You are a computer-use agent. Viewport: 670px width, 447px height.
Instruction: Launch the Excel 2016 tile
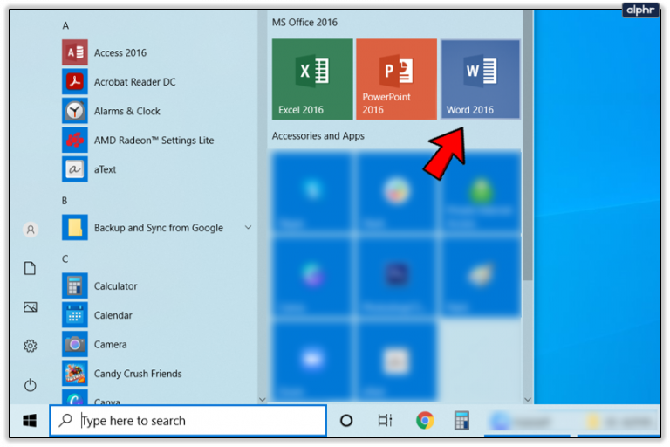point(312,79)
